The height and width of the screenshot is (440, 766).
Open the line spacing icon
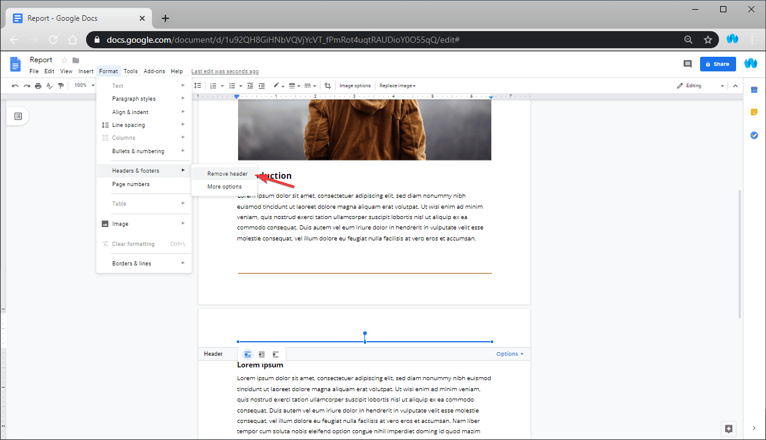click(198, 85)
